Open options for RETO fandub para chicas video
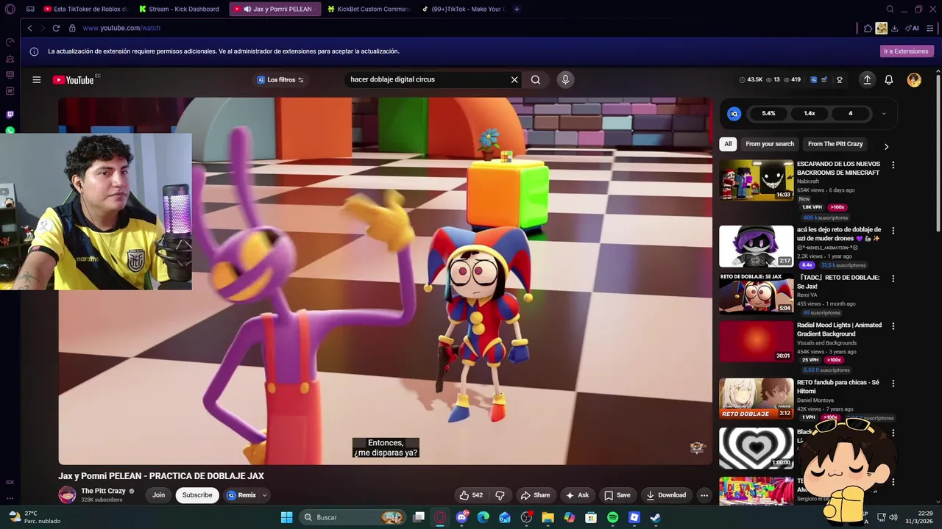Screen dimensions: 942x529 point(893,384)
